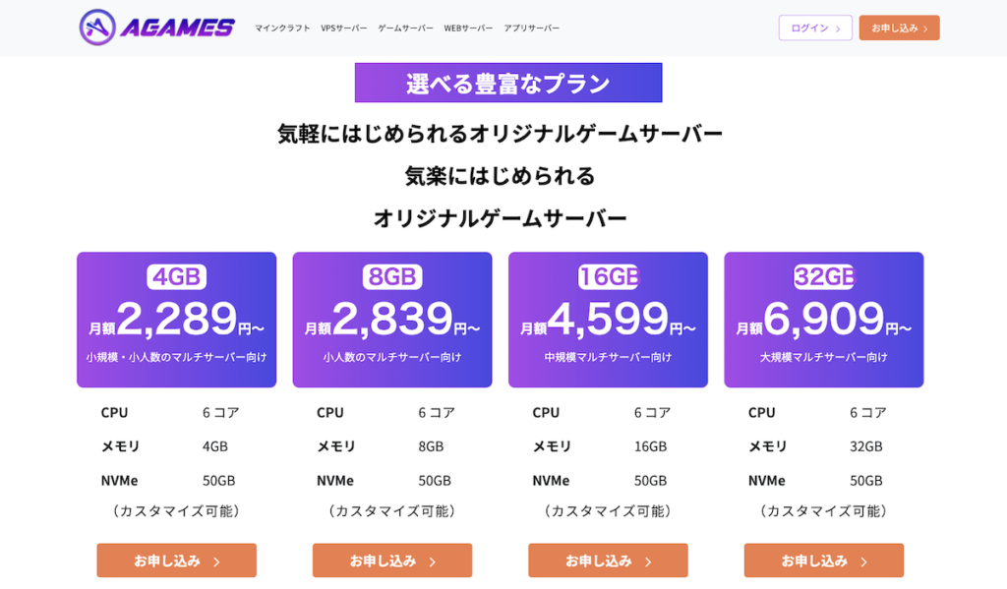Select the 4GB plan badge

pyautogui.click(x=176, y=276)
